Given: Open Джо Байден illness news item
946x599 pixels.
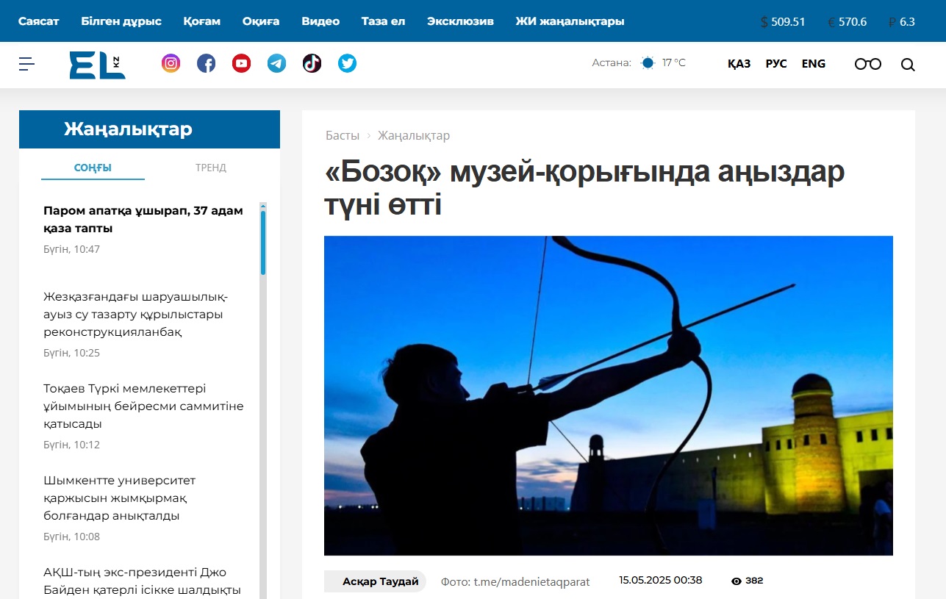Looking at the screenshot, I should pyautogui.click(x=142, y=581).
